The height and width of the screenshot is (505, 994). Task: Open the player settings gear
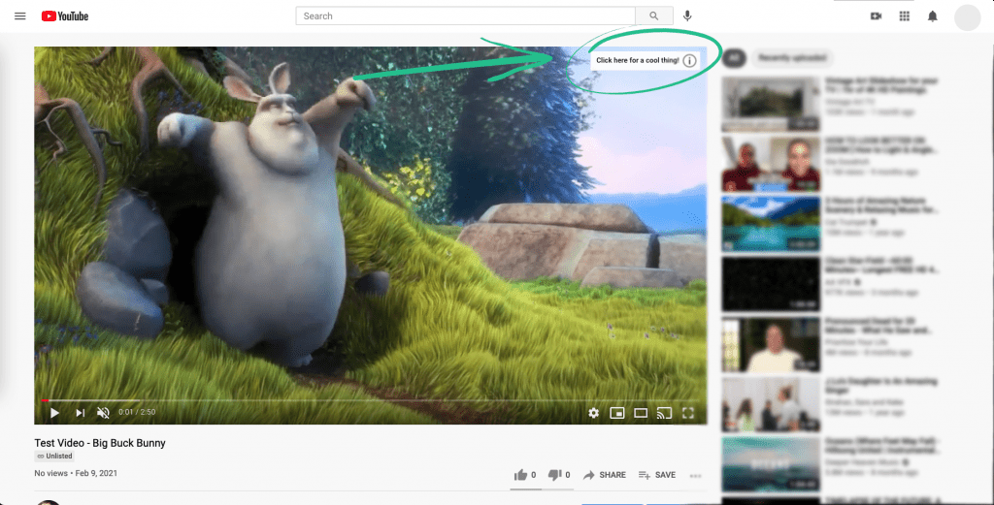(593, 413)
